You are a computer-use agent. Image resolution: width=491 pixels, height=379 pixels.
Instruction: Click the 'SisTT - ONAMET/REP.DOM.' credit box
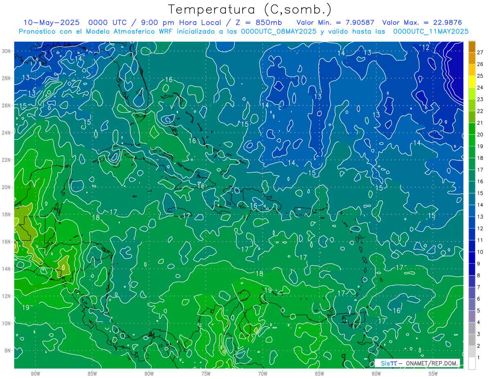(417, 363)
